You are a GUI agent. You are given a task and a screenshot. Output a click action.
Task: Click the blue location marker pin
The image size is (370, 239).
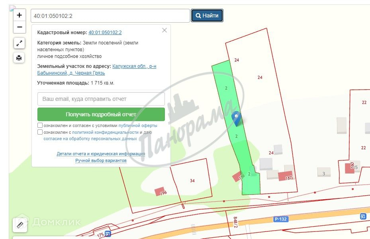[236, 119]
